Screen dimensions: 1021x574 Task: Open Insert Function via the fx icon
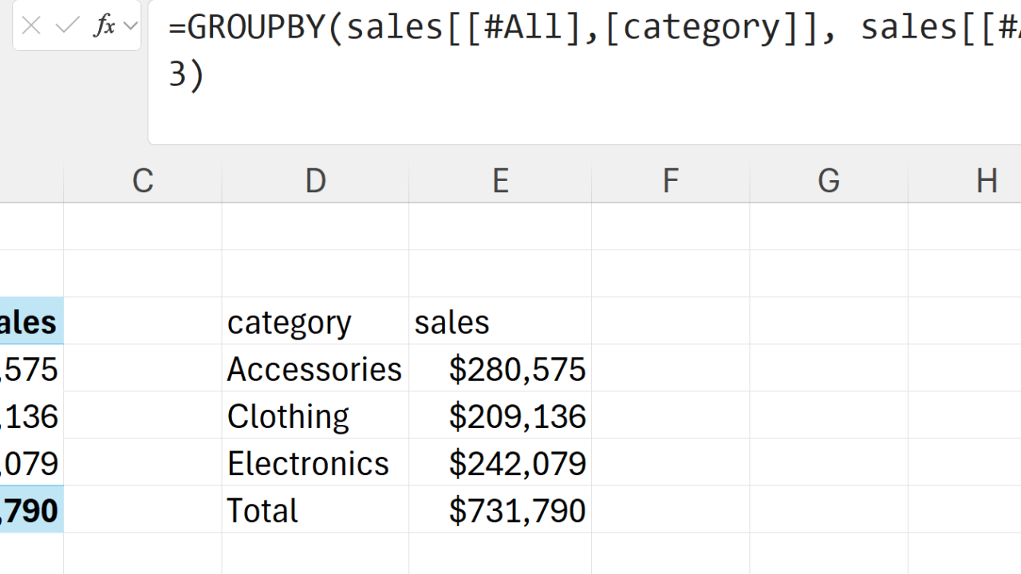pyautogui.click(x=104, y=26)
